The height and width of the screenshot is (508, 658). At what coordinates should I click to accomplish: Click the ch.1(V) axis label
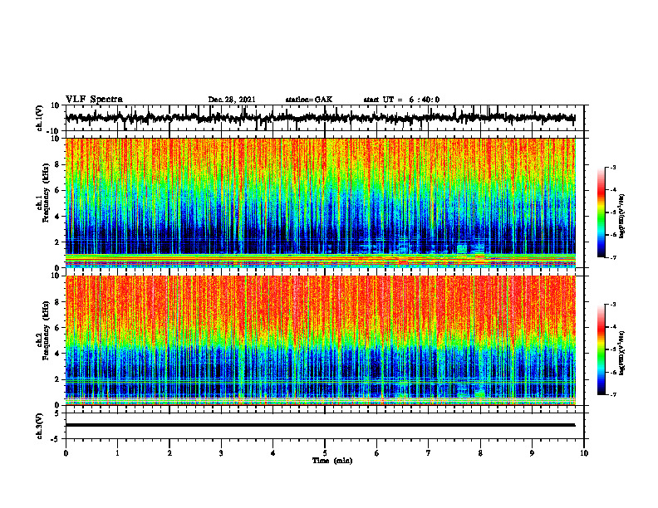click(40, 118)
